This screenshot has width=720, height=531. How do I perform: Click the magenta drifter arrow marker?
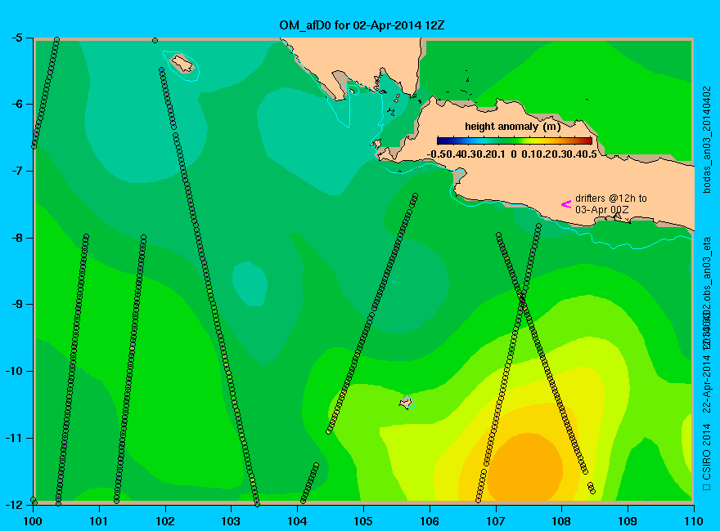[566, 204]
